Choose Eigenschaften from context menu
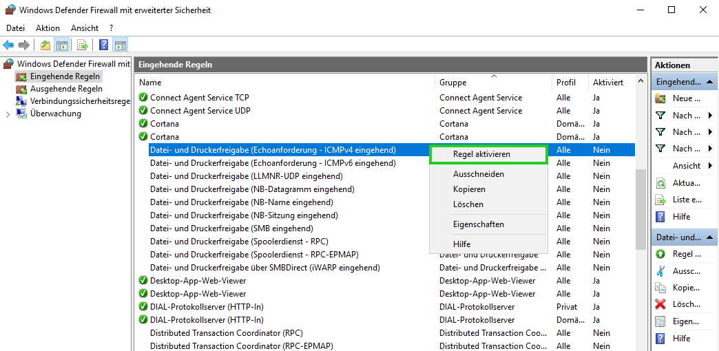The height and width of the screenshot is (351, 719). (488, 224)
